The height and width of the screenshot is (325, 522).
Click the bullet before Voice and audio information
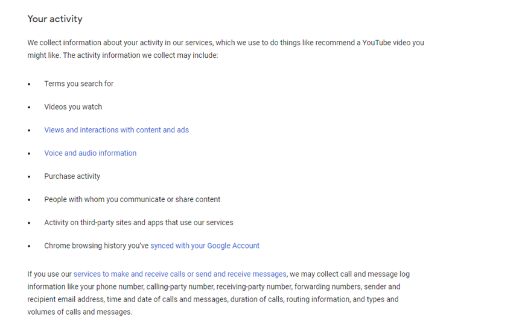[29, 153]
